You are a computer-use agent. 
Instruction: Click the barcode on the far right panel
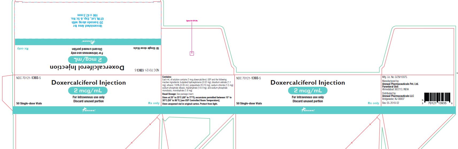[437, 97]
